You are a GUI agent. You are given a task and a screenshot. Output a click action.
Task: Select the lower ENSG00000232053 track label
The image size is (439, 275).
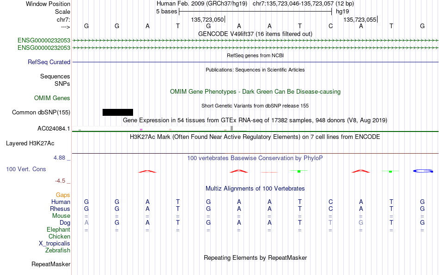[x=44, y=48]
